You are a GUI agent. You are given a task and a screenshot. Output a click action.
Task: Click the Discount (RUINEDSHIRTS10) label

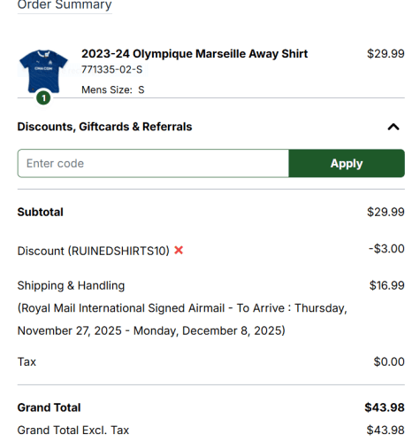pos(94,251)
